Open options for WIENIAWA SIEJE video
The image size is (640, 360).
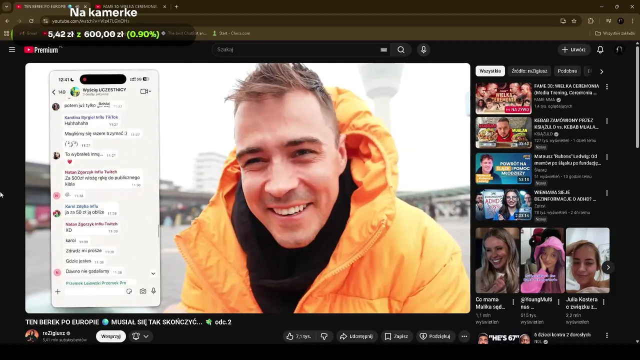[607, 193]
